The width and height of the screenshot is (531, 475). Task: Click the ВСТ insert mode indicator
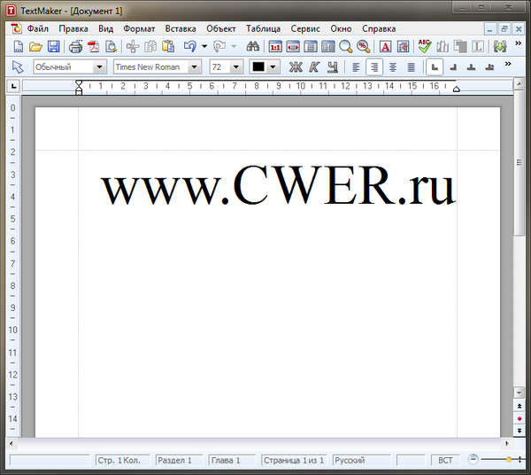pos(444,461)
